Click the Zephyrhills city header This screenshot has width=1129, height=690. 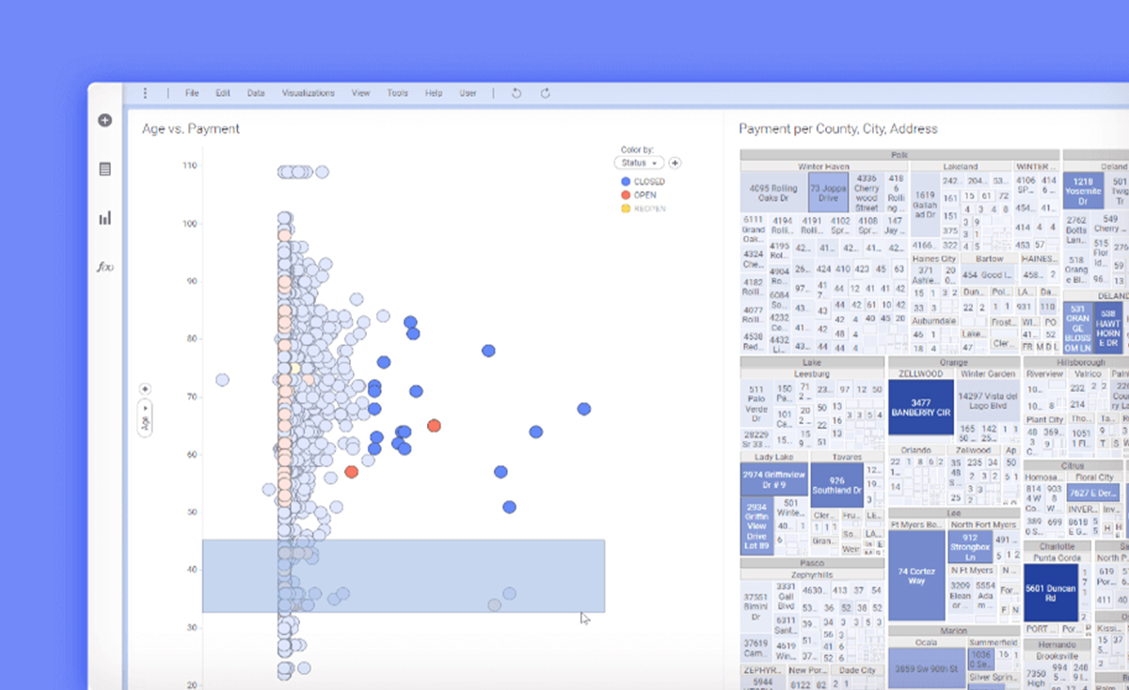pos(812,574)
